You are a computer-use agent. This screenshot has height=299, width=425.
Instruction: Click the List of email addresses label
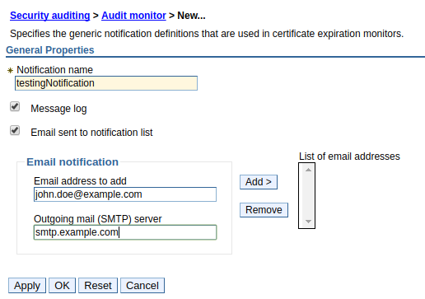349,157
